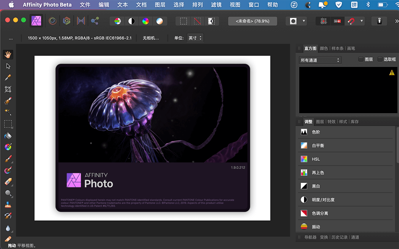Image resolution: width=399 pixels, height=249 pixels.
Task: Click the histogram warning triangle
Action: (x=392, y=73)
